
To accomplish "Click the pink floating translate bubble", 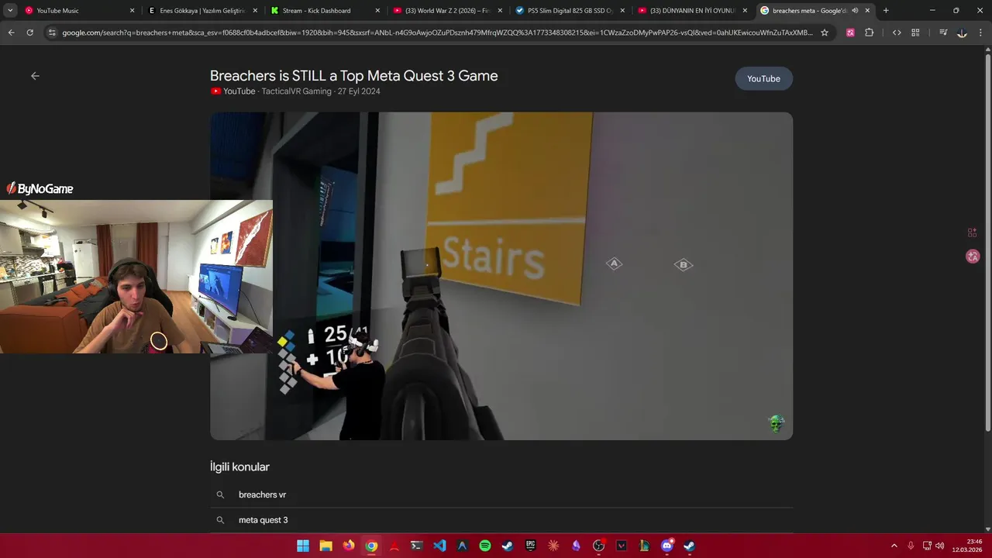I will (973, 256).
